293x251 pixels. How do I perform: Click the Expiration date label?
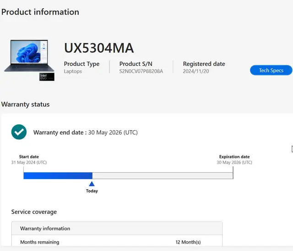234,156
